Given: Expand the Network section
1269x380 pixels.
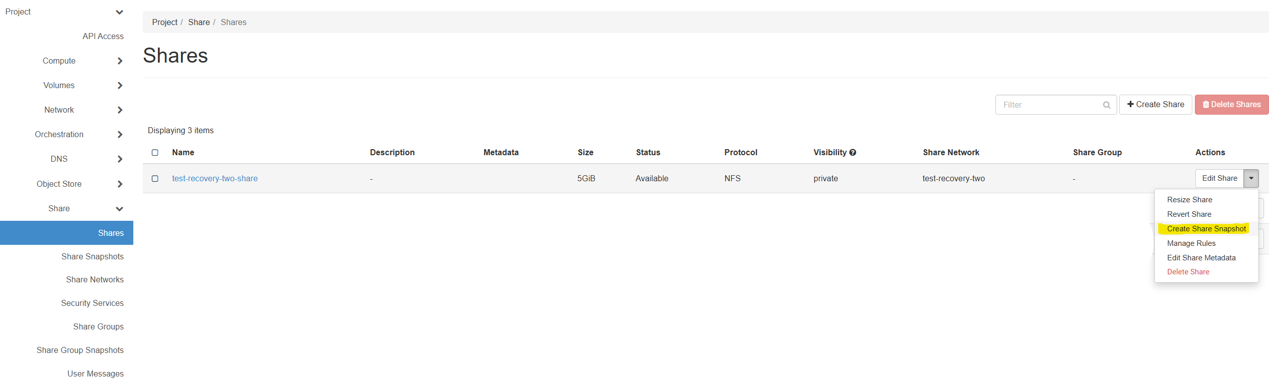Looking at the screenshot, I should tap(119, 110).
